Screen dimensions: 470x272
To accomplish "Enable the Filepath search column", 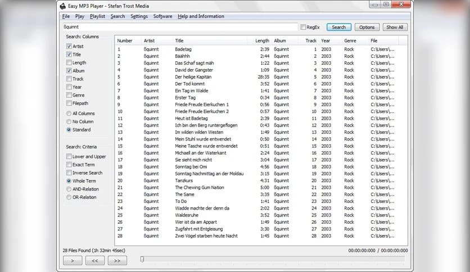I will point(69,103).
